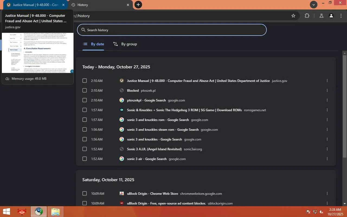Image resolution: width=347 pixels, height=217 pixels.
Task: Tick the ptoszekpl Google Search checkbox
Action: [x=85, y=100]
